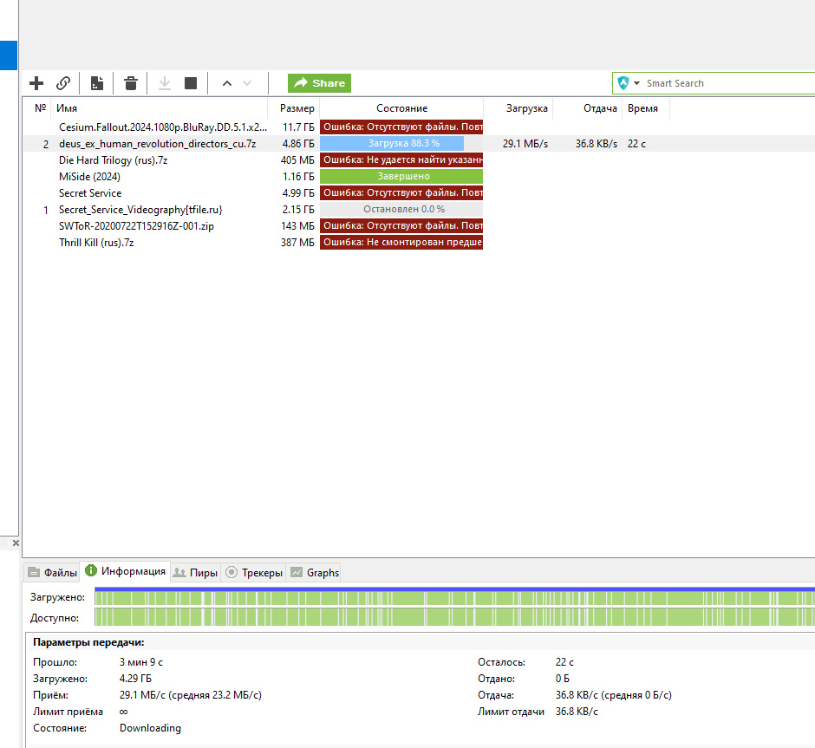
Task: Click the Start Torrent download arrow icon
Action: tap(165, 83)
